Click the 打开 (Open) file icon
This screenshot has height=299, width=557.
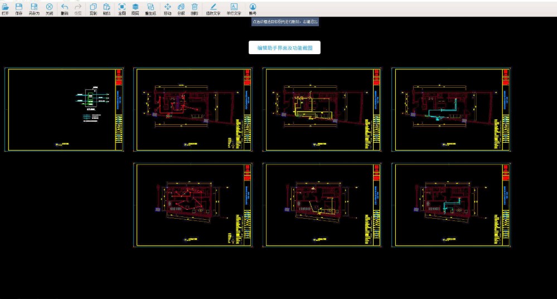coord(6,8)
